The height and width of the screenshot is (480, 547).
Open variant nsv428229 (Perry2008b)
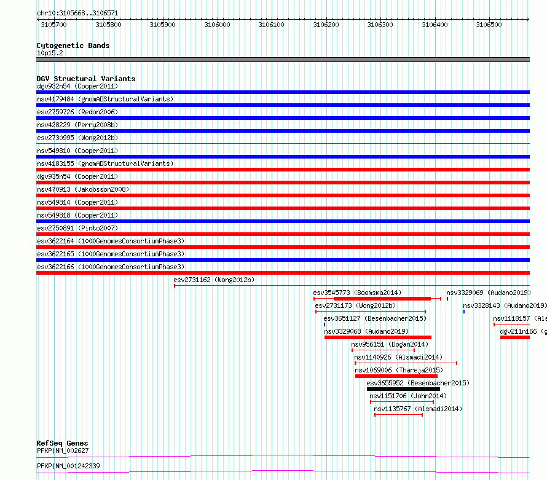[77, 125]
